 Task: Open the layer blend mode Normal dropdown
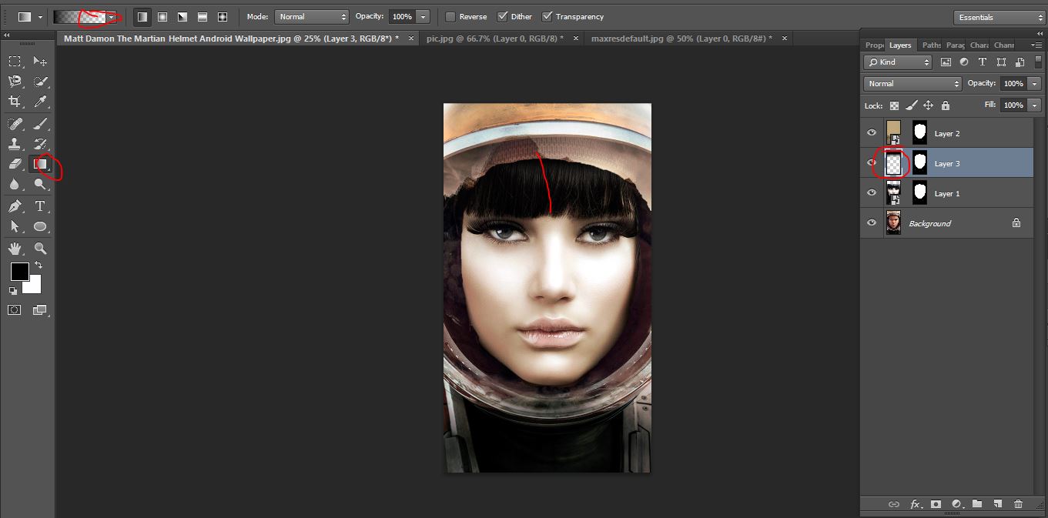pyautogui.click(x=912, y=83)
